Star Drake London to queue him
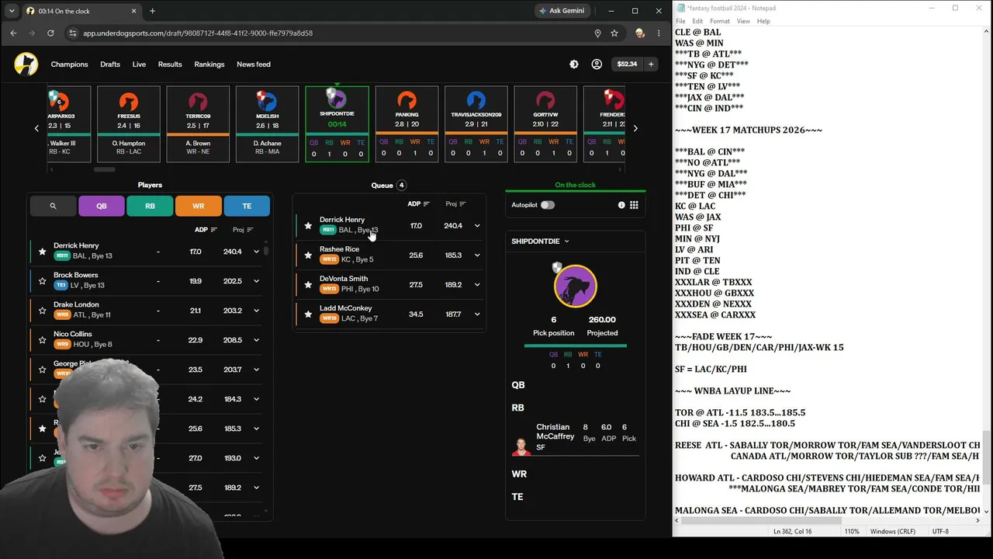993x559 pixels. pyautogui.click(x=42, y=310)
